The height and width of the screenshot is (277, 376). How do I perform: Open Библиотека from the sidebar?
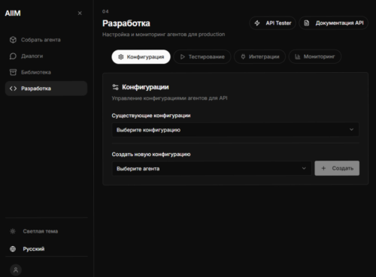[x=46, y=72]
